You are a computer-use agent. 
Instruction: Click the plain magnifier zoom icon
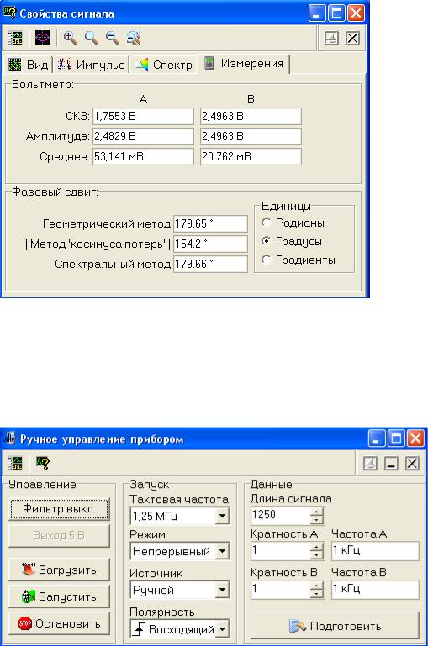point(91,38)
